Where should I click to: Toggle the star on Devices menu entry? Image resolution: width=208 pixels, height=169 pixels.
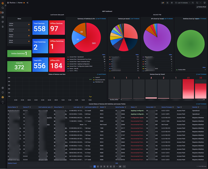pyautogui.click(x=29, y=30)
